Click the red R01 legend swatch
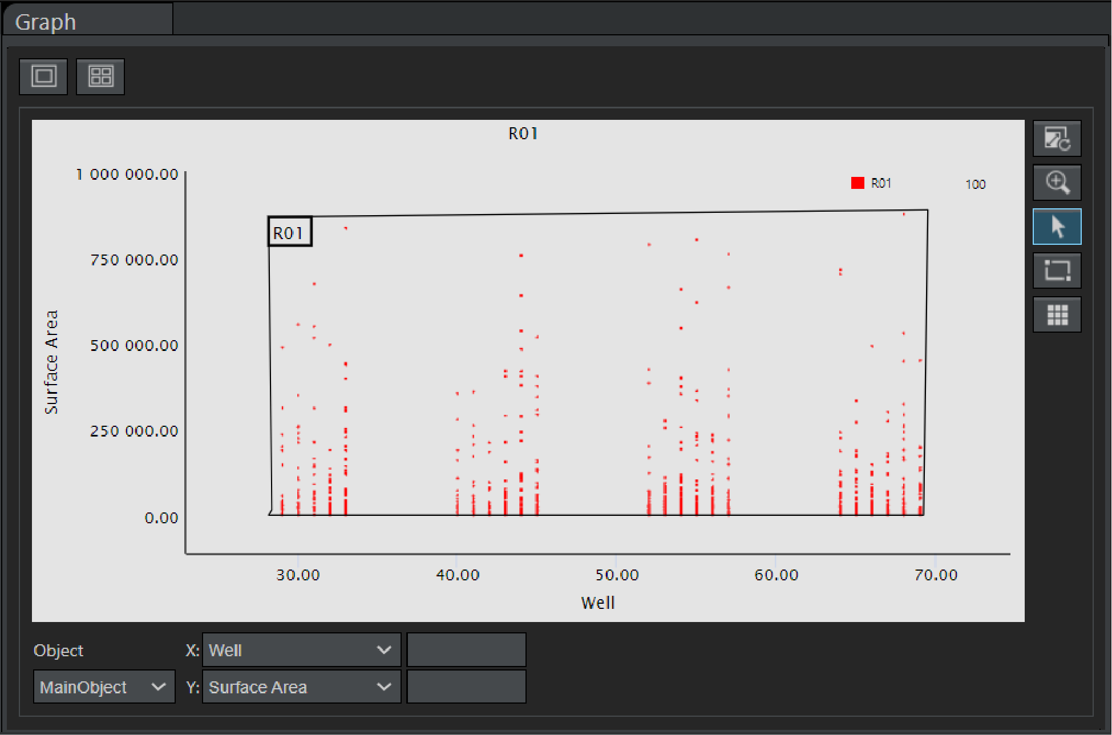 coord(858,183)
